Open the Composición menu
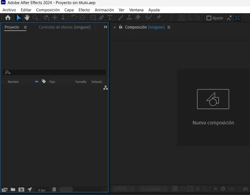Viewport: 250px width, 195px height. 48,10
